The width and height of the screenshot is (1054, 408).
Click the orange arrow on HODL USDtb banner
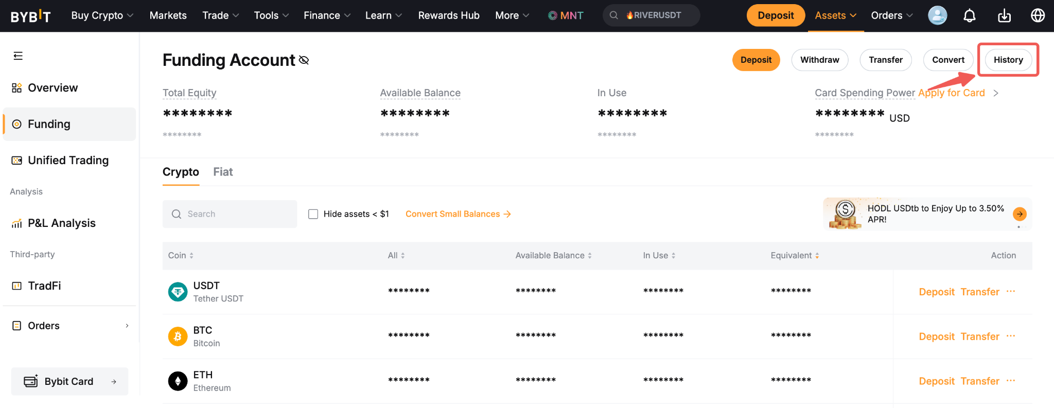pyautogui.click(x=1019, y=214)
